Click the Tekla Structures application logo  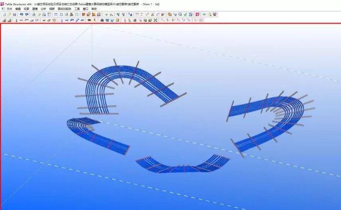point(3,4)
